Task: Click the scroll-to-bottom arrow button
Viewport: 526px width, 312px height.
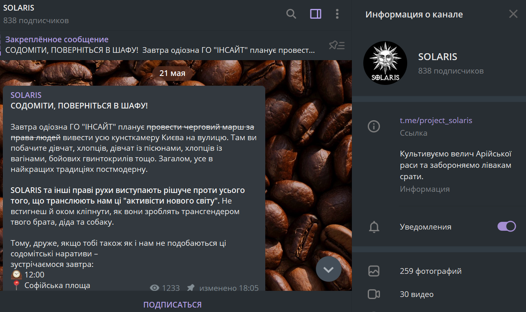Action: pos(328,269)
